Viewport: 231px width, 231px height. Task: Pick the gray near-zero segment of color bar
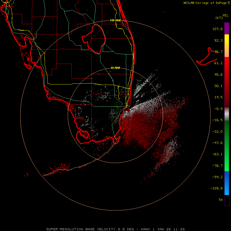click(x=227, y=114)
